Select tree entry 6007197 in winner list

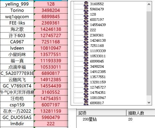pyautogui.click(x=97, y=20)
